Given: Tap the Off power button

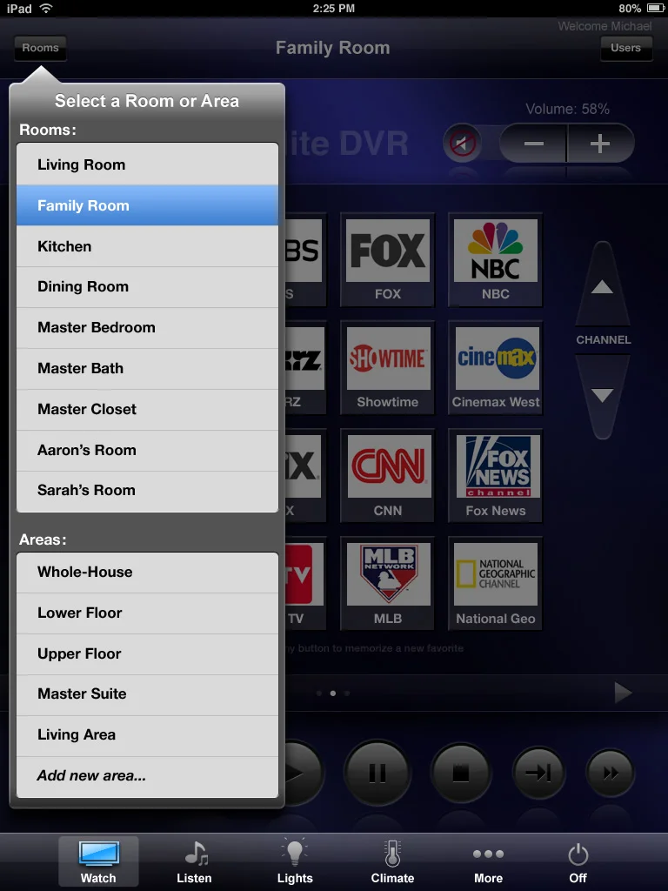Looking at the screenshot, I should click(x=578, y=861).
